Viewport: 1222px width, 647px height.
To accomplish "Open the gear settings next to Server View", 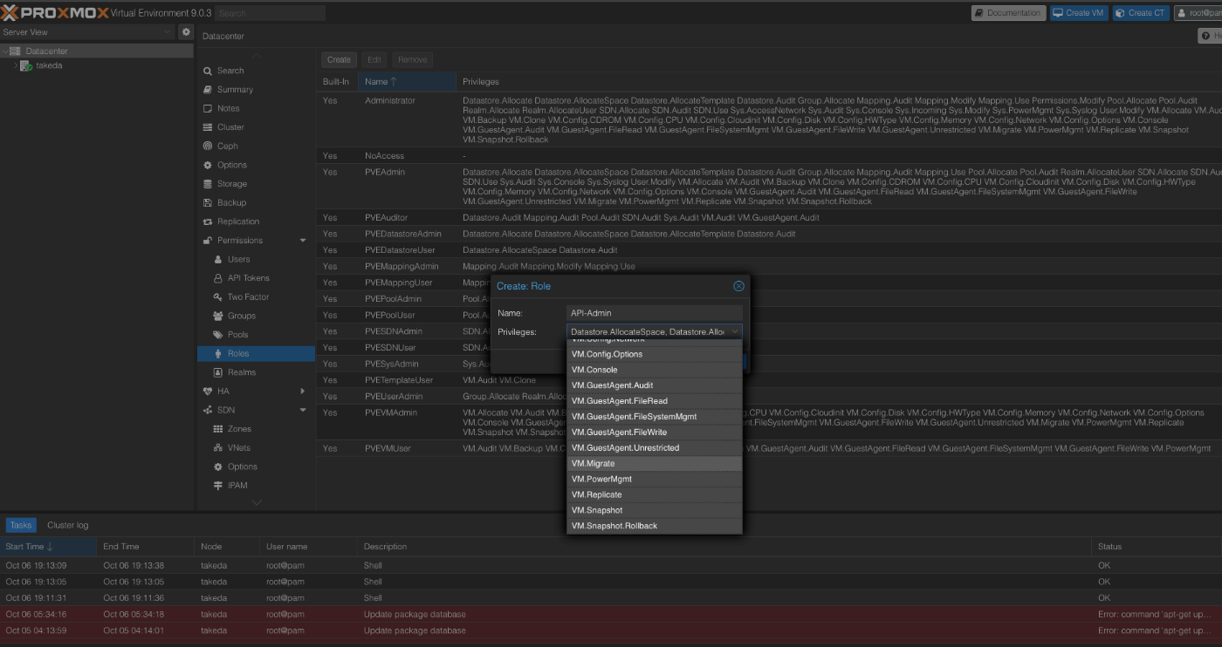I will [x=186, y=32].
